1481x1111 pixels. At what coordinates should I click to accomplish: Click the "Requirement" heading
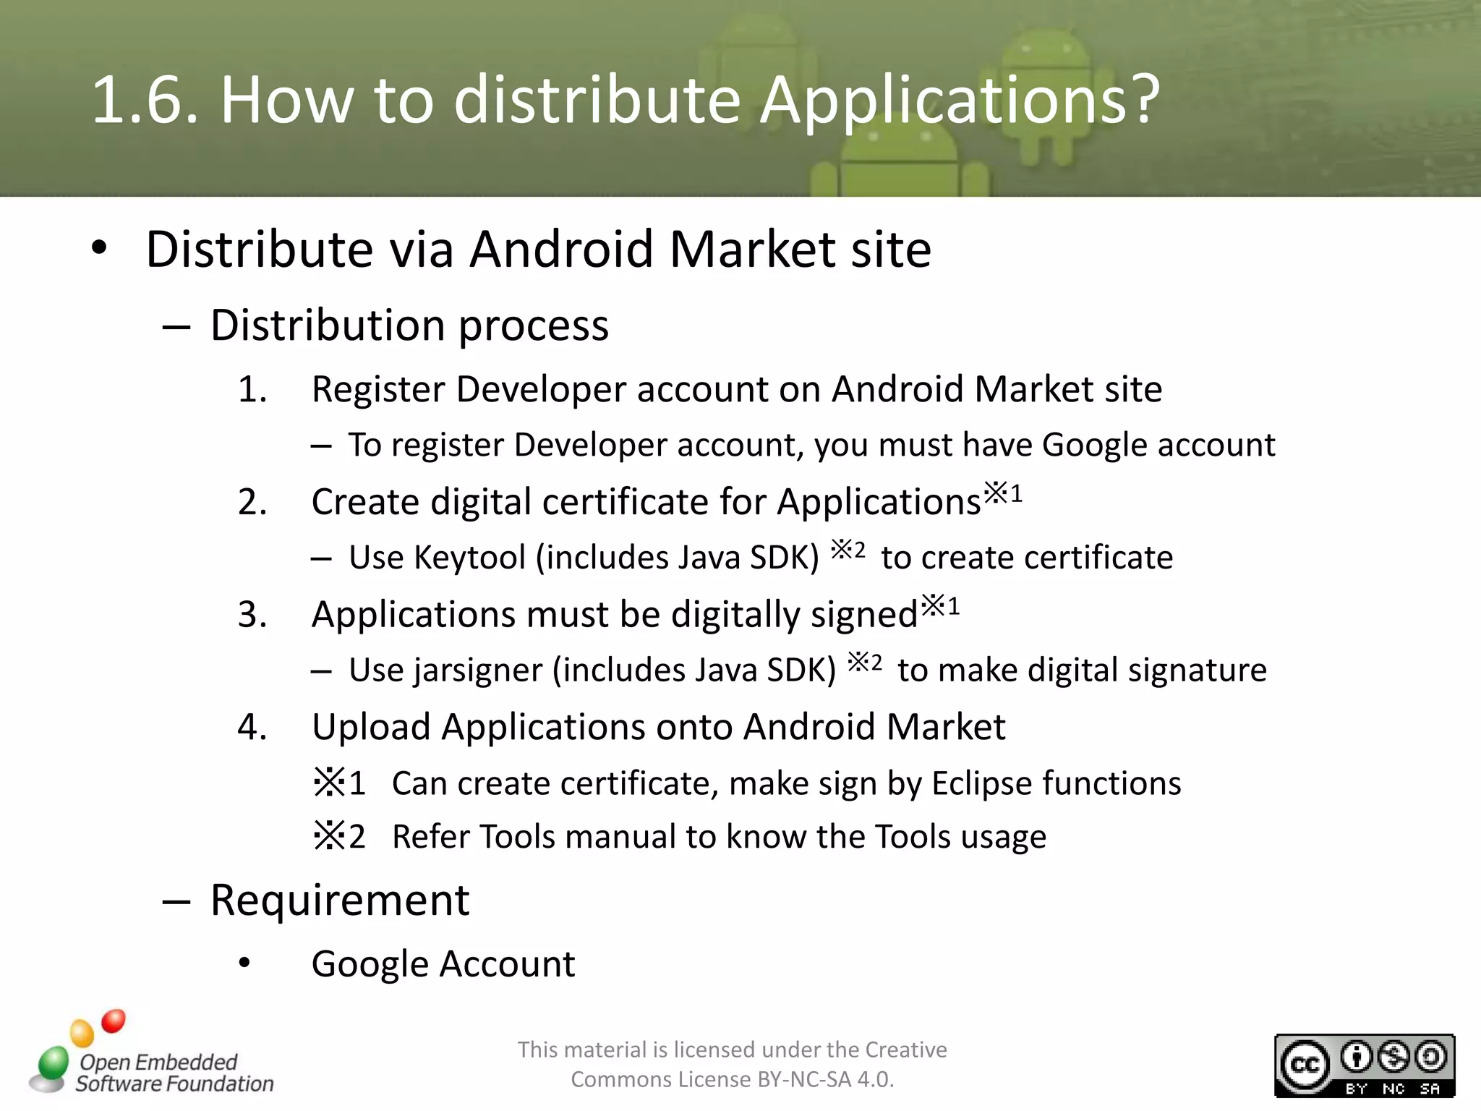pos(340,901)
